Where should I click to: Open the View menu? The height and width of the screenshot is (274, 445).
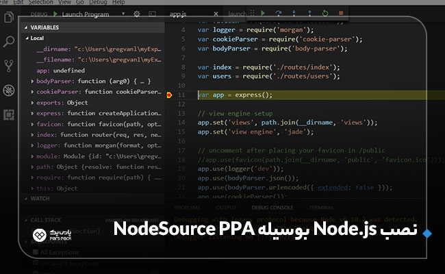click(x=64, y=2)
